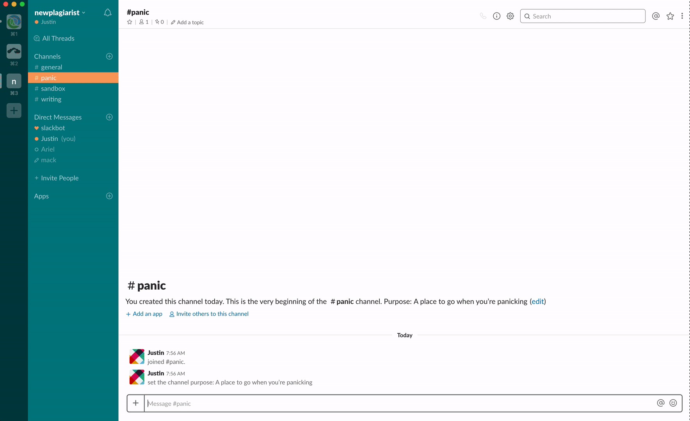This screenshot has width=690, height=421.
Task: Open the Direct Messages section header
Action: [58, 117]
